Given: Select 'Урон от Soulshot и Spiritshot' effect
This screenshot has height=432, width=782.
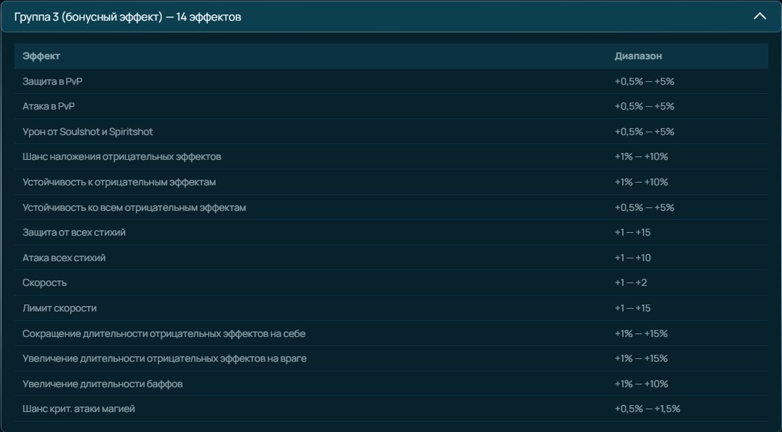Looking at the screenshot, I should (x=391, y=132).
